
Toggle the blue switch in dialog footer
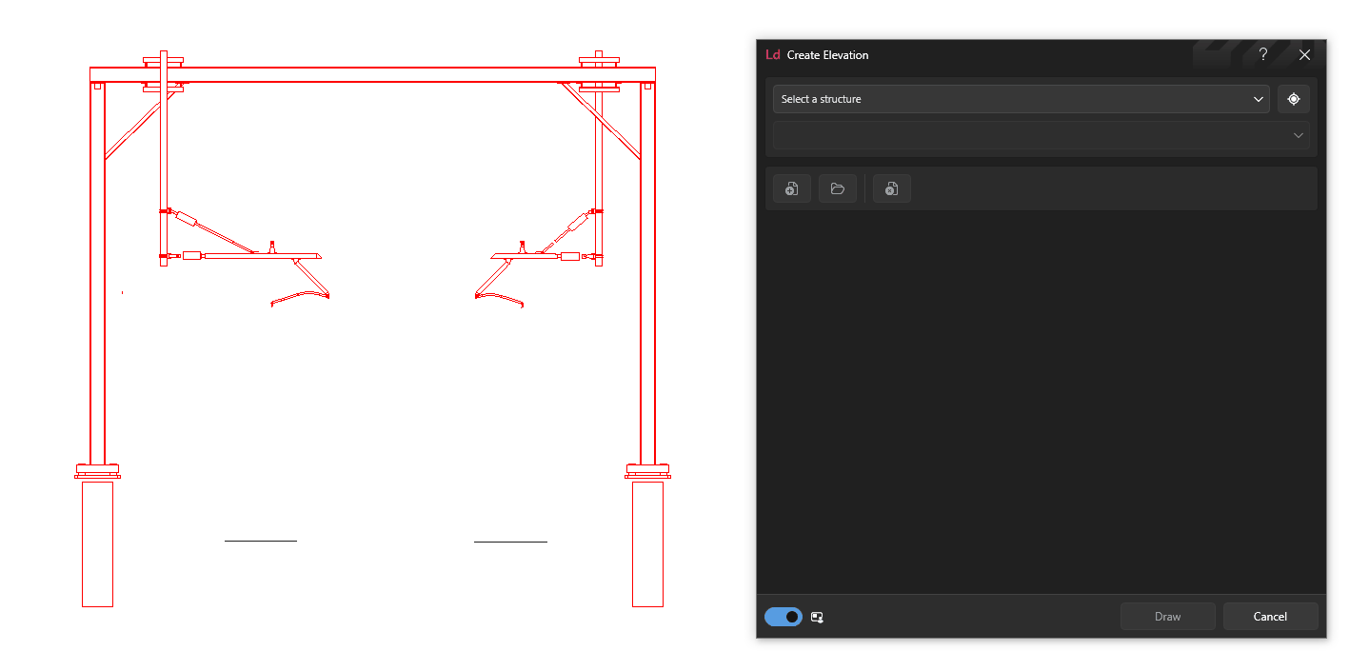pos(784,617)
